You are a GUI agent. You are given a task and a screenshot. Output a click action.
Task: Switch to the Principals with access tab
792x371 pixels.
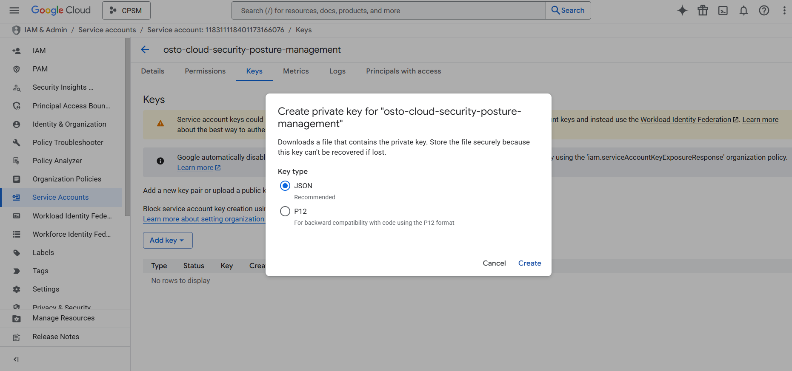403,71
